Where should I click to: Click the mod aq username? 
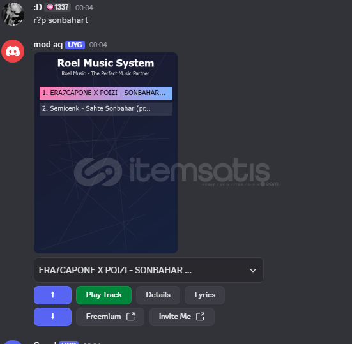48,45
